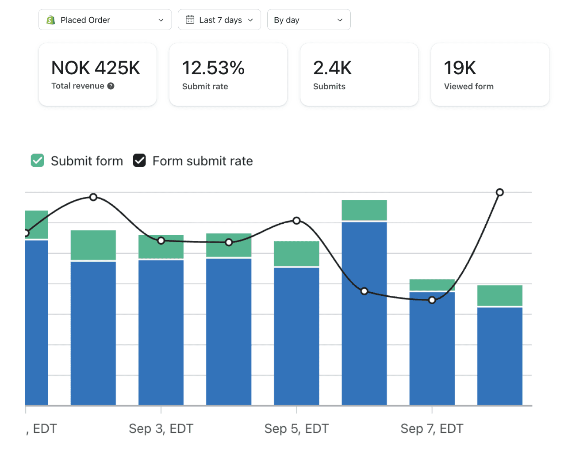Click the calendar icon in date filter
568x459 pixels.
190,20
